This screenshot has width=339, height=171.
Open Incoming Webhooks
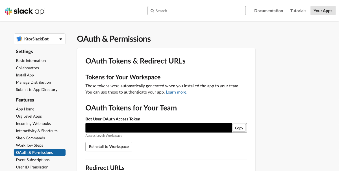[33, 124]
